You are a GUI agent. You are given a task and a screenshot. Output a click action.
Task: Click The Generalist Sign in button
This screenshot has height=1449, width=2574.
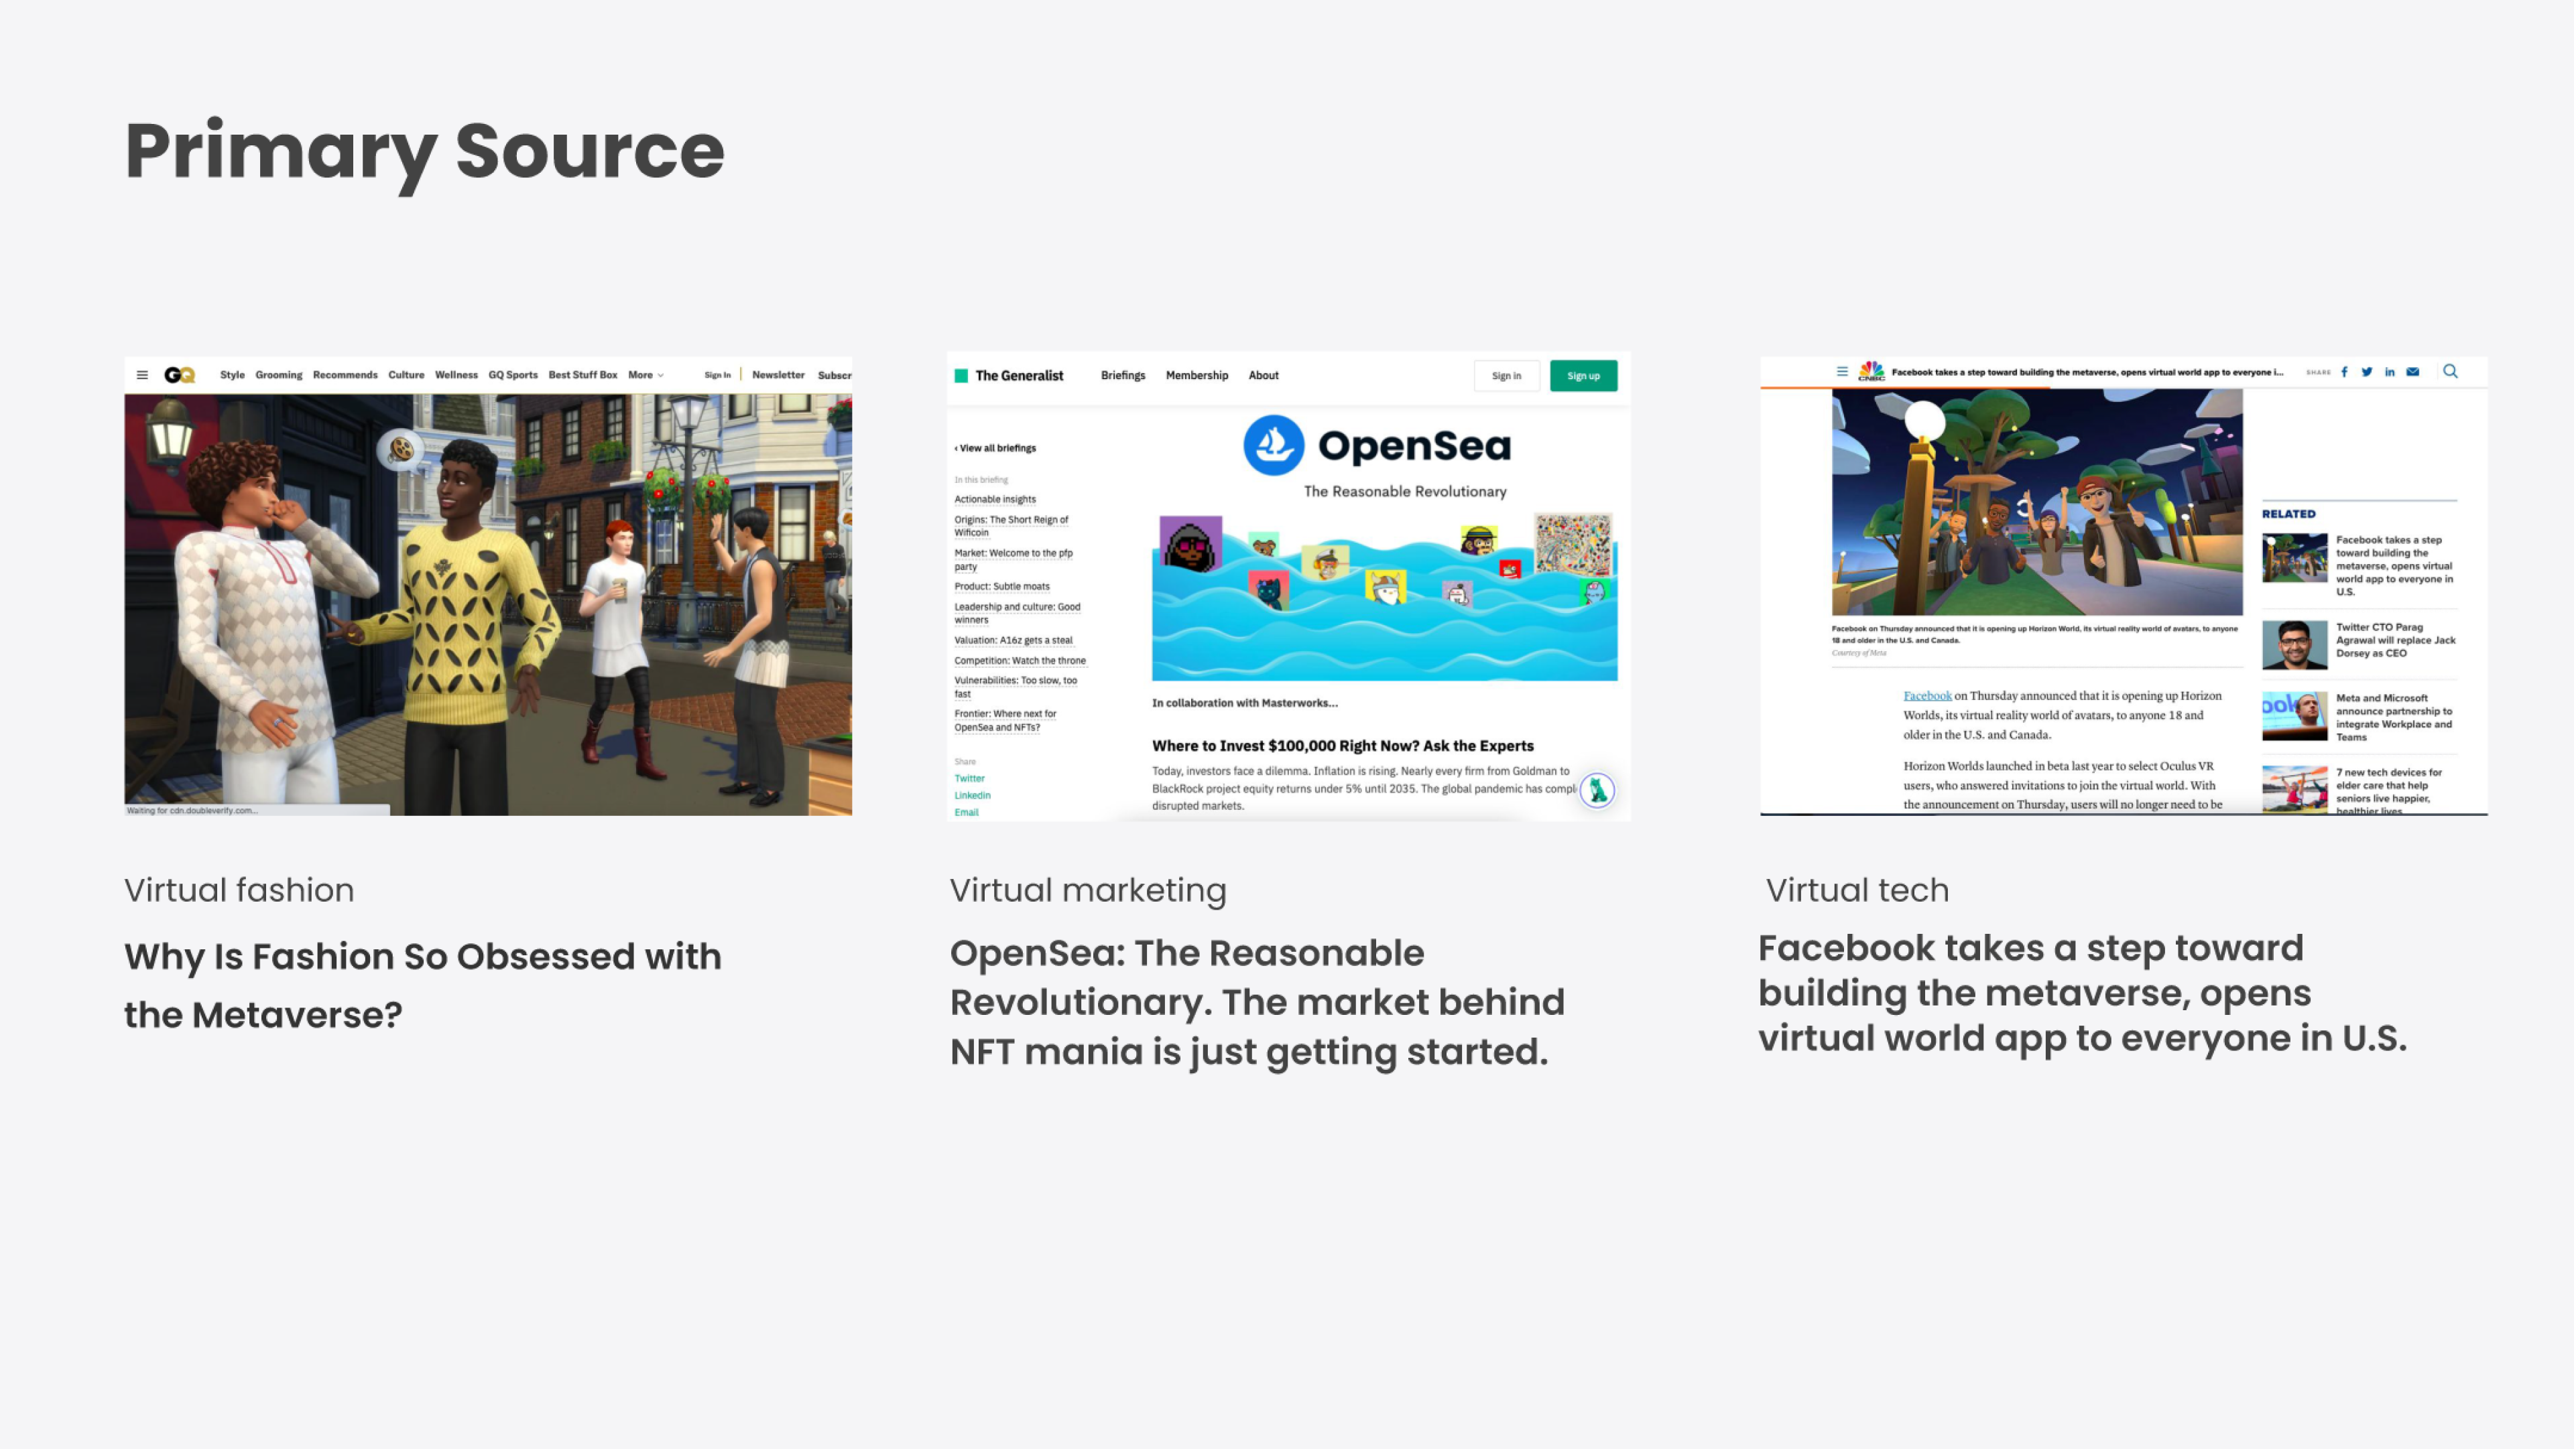(1507, 376)
